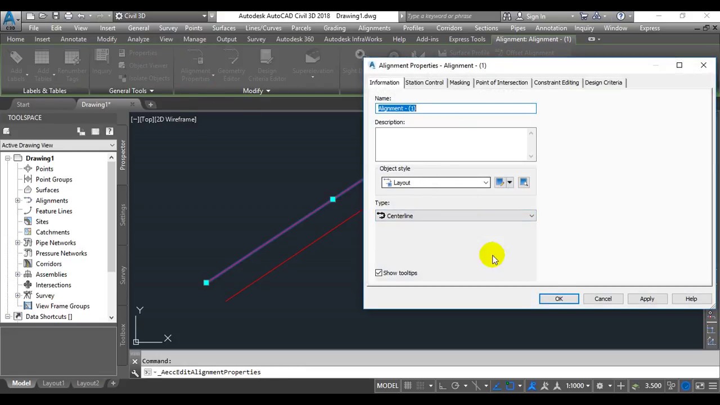The image size is (720, 405).
Task: Expand the Assemblies tree node
Action: 18,274
